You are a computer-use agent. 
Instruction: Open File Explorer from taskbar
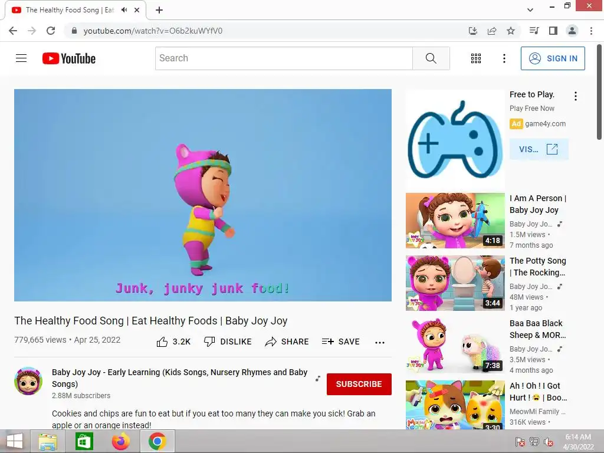48,441
